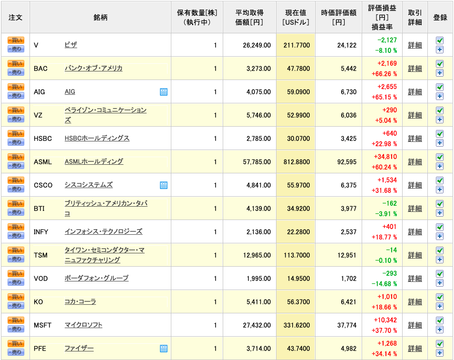
Task: Click the green check icon for TSM row
Action: (x=440, y=250)
